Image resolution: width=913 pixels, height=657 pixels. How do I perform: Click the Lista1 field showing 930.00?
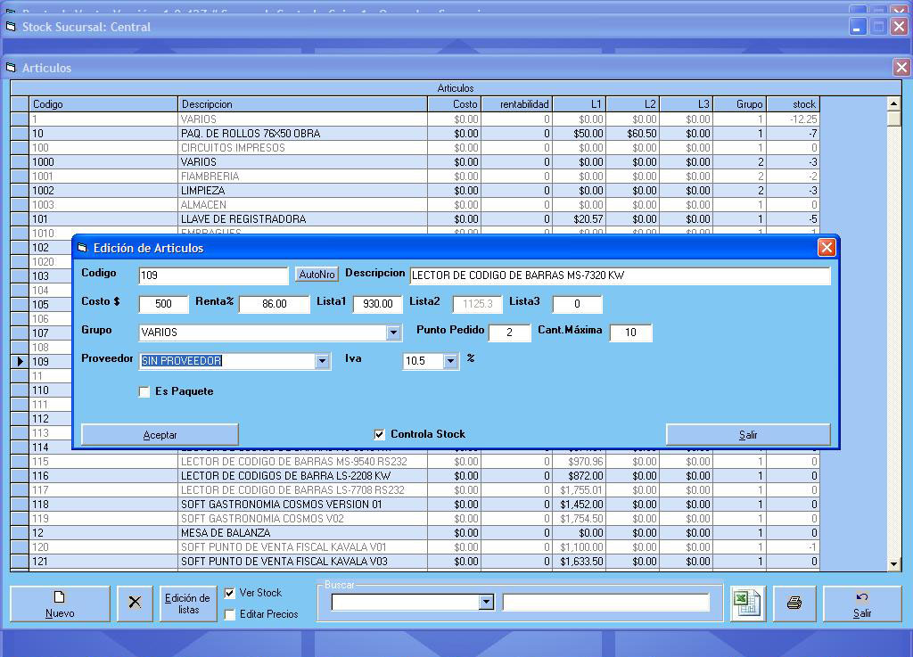[x=378, y=304]
